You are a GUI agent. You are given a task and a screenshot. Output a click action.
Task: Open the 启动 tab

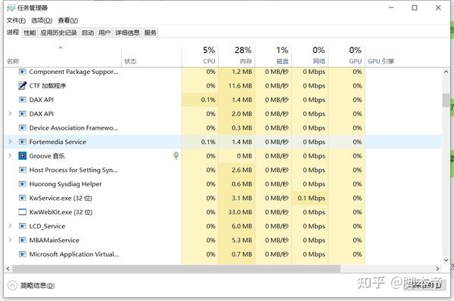(x=88, y=32)
